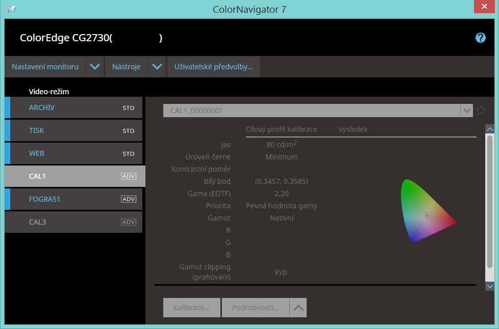Close the ColorNavigator 7 window
The width and height of the screenshot is (499, 329).
coord(484,6)
